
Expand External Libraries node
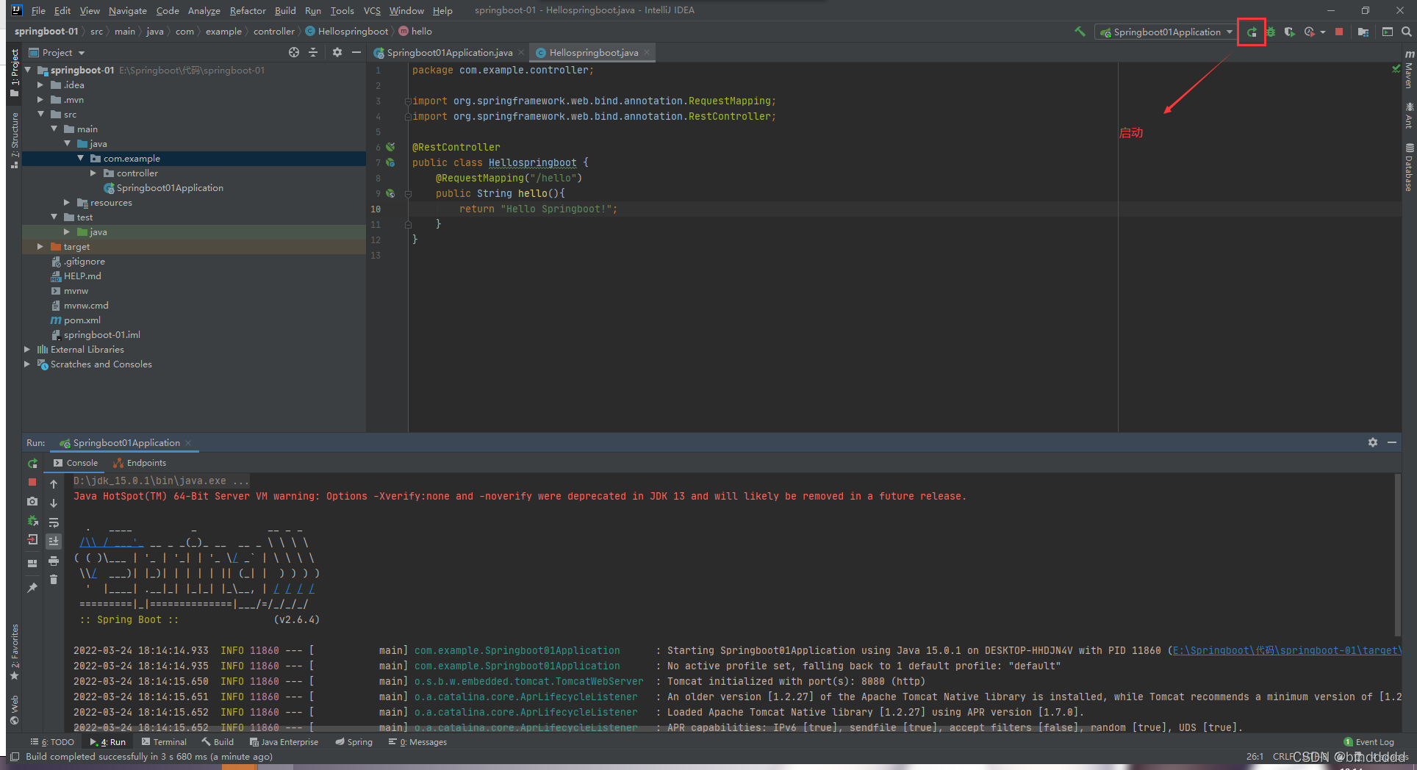point(28,350)
